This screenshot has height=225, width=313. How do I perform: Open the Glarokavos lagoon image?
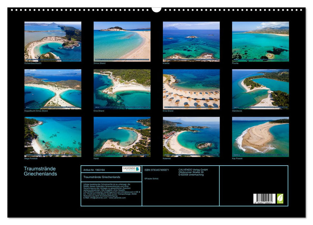coord(260,89)
